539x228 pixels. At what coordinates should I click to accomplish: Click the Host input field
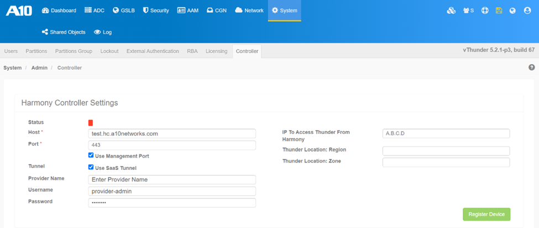[x=172, y=133]
